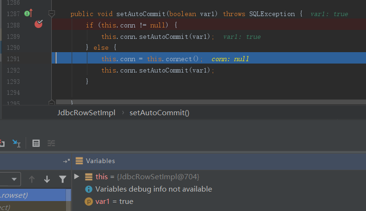The width and height of the screenshot is (366, 211).
Task: Click the Variables panel icon
Action: [x=79, y=161]
